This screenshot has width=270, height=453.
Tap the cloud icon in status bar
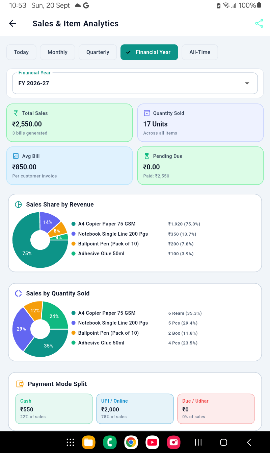78,5
